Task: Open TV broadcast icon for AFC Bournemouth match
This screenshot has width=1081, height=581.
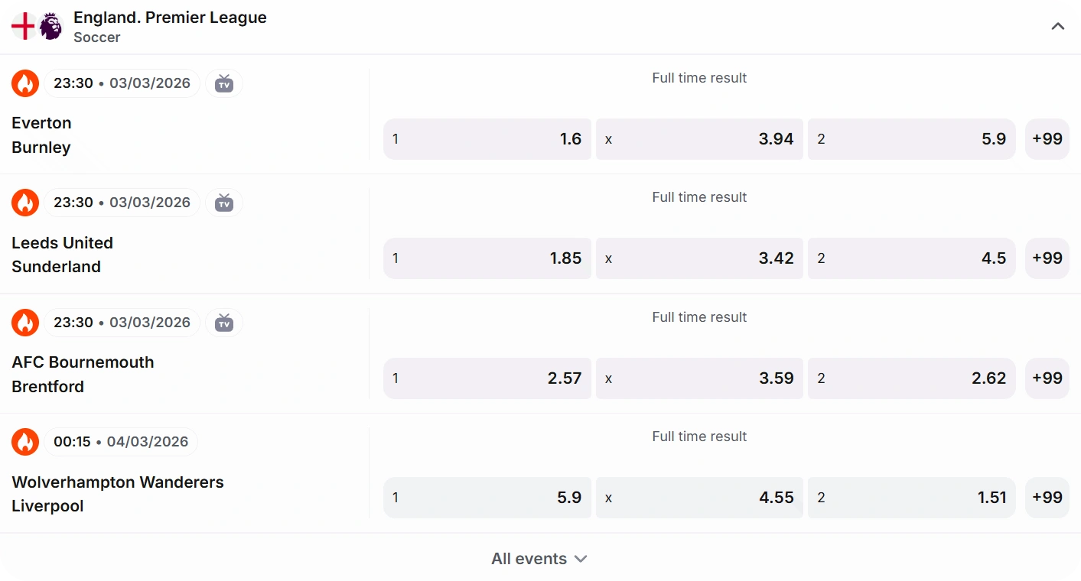Action: [x=224, y=323]
